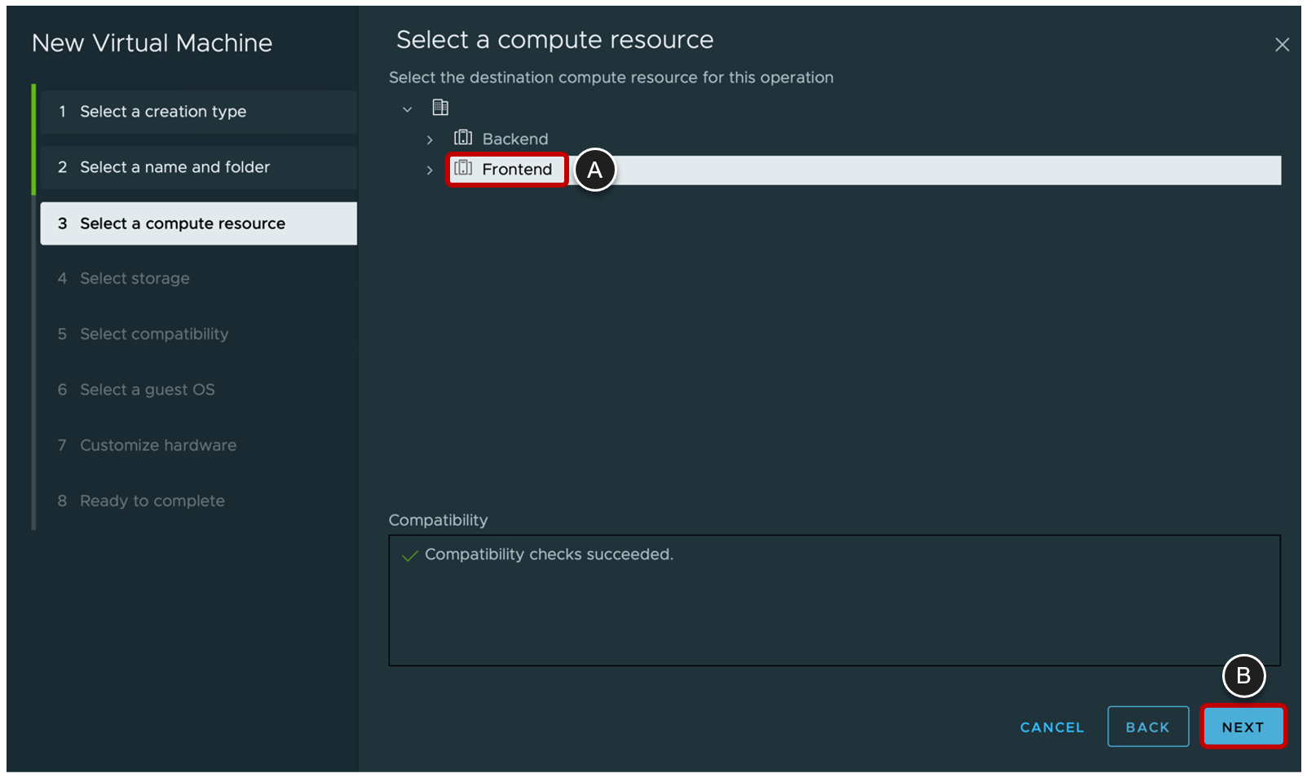Select the Frontend cluster icon
This screenshot has height=778, width=1307.
[x=463, y=170]
